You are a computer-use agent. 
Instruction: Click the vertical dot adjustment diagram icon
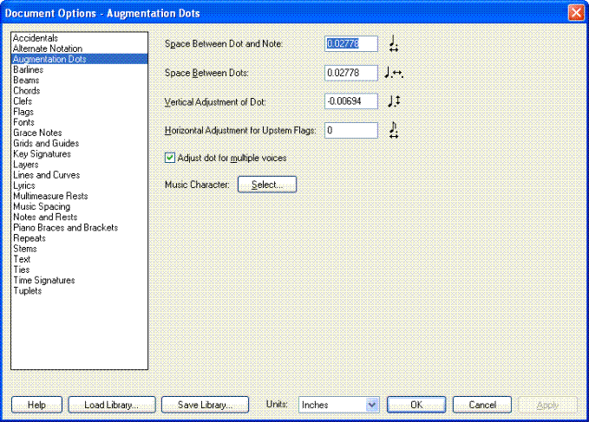pyautogui.click(x=394, y=101)
